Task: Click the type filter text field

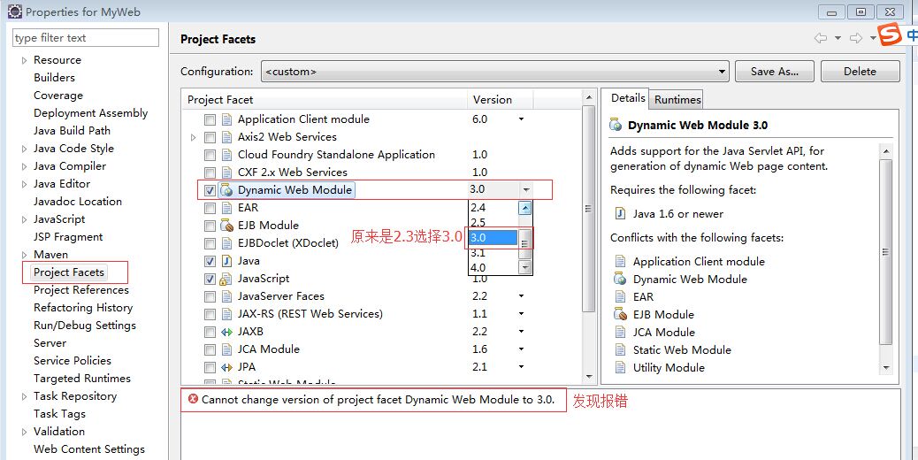Action: click(86, 37)
